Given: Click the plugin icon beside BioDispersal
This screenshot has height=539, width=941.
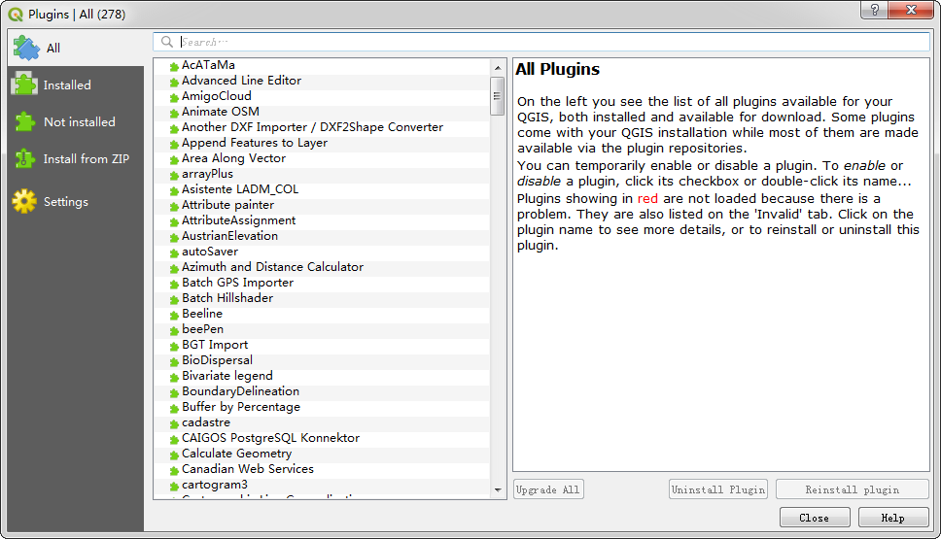Looking at the screenshot, I should pos(174,361).
